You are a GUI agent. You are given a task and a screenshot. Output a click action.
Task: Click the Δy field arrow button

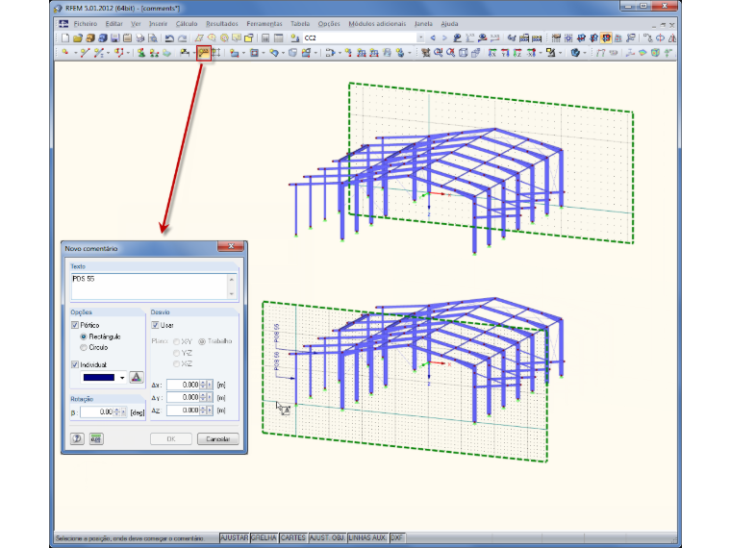(x=210, y=397)
